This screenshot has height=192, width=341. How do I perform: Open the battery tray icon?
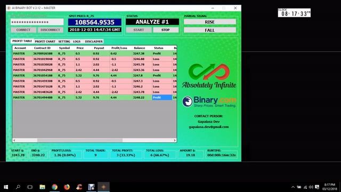click(299, 187)
